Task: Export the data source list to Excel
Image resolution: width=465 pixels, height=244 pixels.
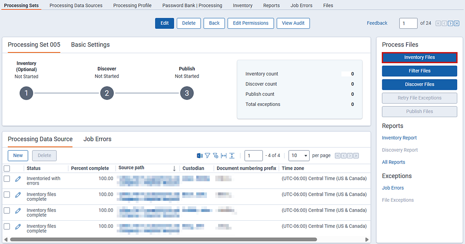Action: (x=200, y=156)
